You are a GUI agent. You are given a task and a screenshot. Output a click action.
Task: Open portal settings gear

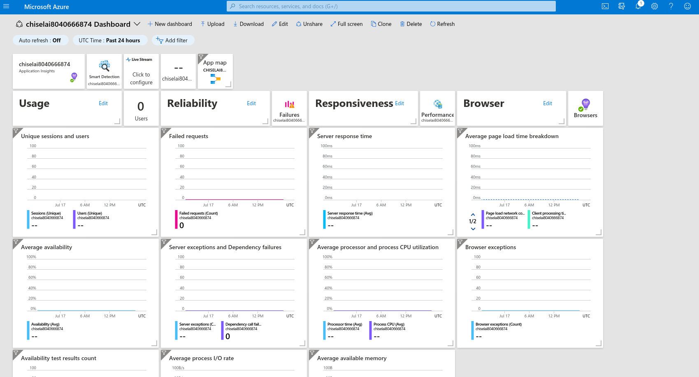tap(655, 7)
